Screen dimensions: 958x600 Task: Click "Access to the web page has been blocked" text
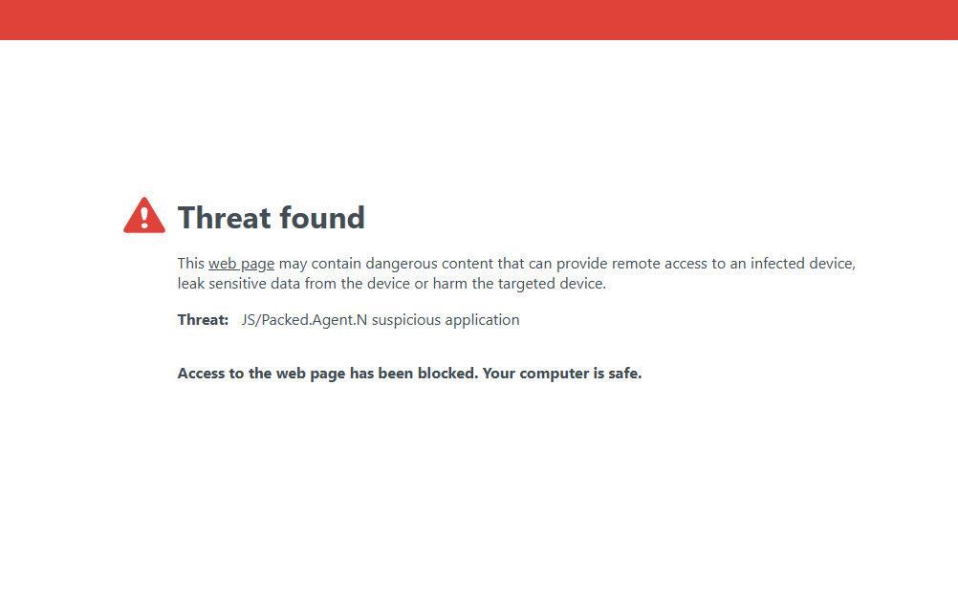coord(328,374)
